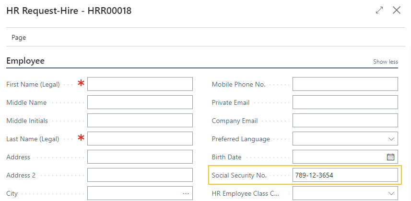
Task: Click the Company Email field
Action: (345, 121)
